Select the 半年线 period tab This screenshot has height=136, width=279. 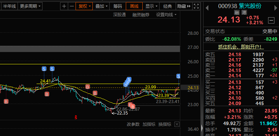9,6
